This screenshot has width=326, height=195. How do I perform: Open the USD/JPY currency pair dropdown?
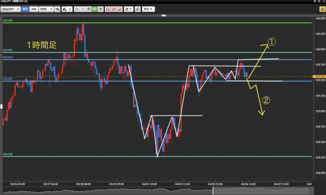pos(11,9)
